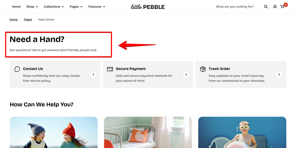Image resolution: width=296 pixels, height=148 pixels.
Task: Open the shopping cart icon
Action: pyautogui.click(x=283, y=7)
